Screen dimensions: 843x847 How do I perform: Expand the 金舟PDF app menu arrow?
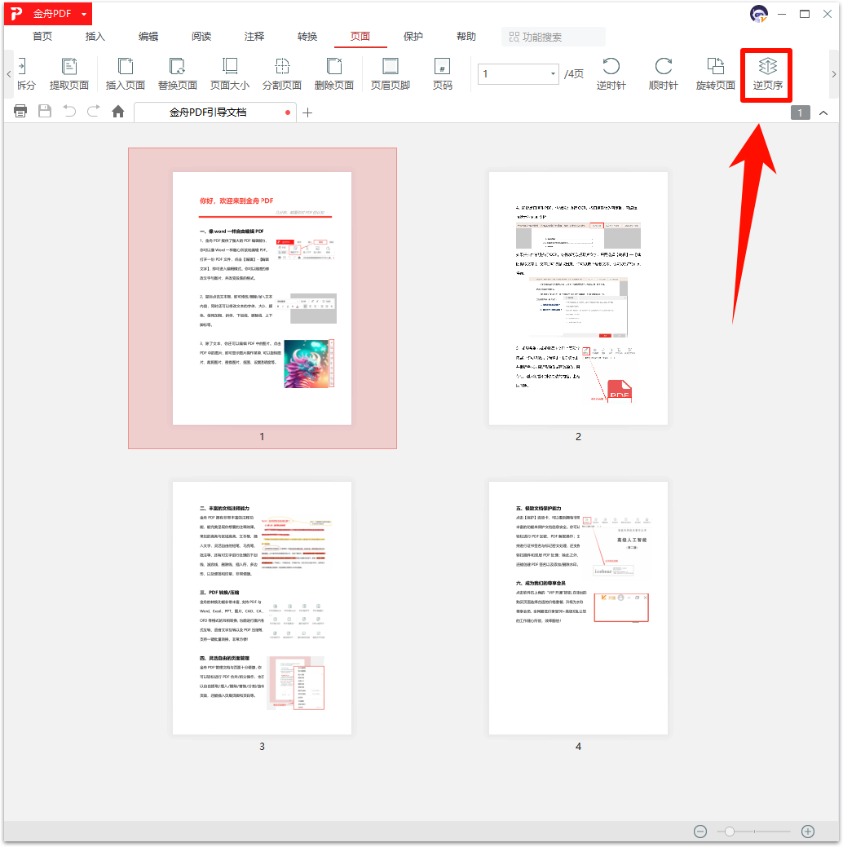click(84, 15)
